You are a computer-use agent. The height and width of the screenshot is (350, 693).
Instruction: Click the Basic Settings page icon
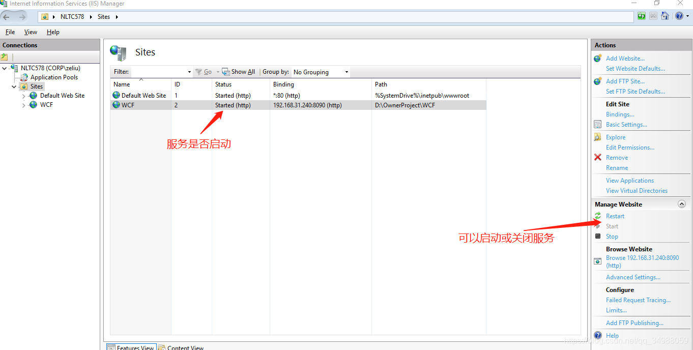pyautogui.click(x=598, y=125)
